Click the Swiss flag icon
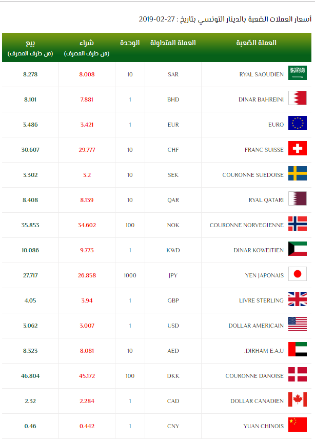The image size is (315, 442). [x=297, y=149]
